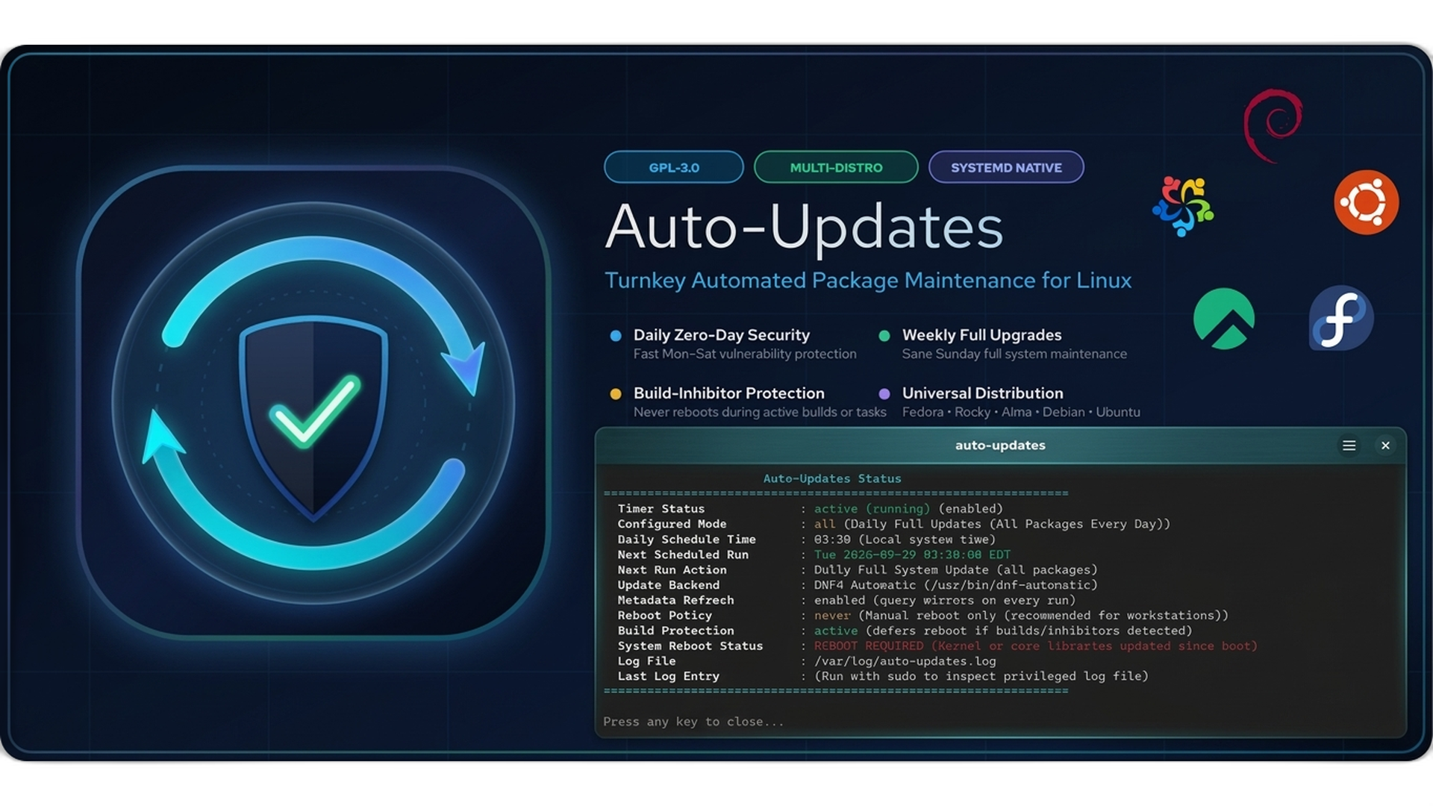This screenshot has height=806, width=1433.
Task: Click the Build Protection active value
Action: pyautogui.click(x=836, y=631)
